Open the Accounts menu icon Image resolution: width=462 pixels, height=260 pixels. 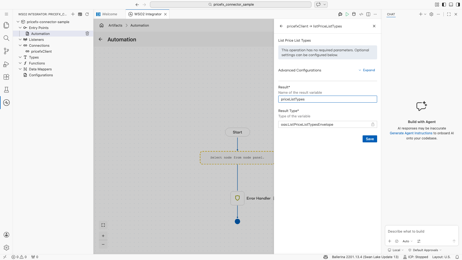[6, 235]
